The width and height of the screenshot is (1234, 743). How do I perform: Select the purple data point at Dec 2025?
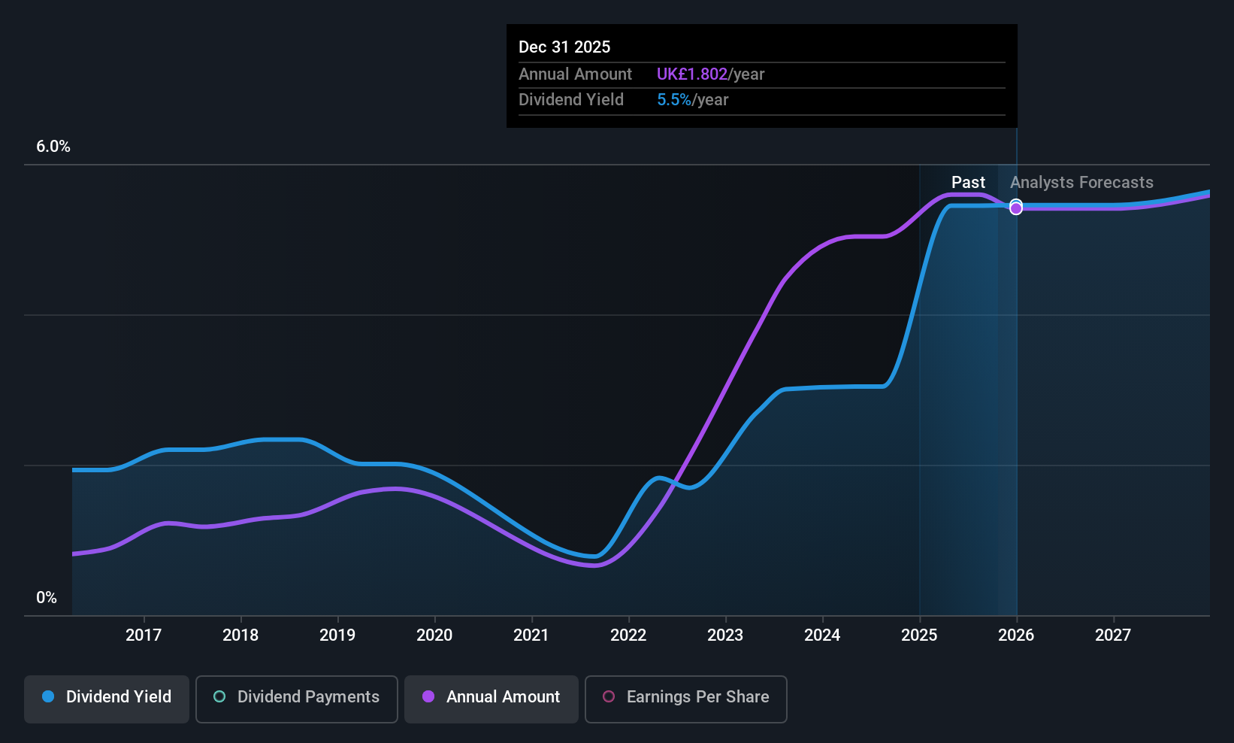[1016, 208]
